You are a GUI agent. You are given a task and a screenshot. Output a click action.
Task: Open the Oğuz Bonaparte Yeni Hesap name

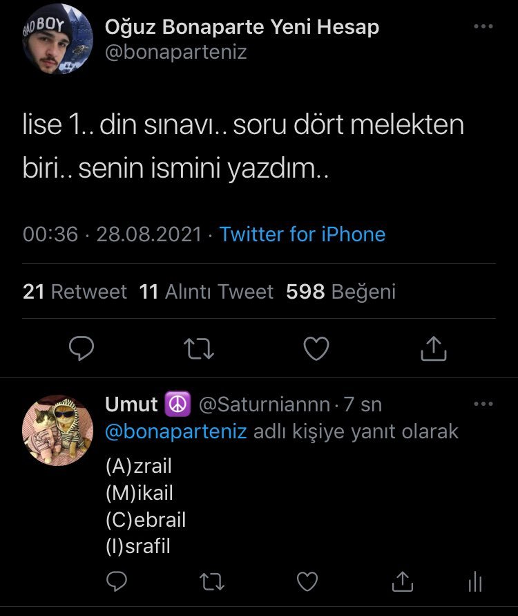click(x=242, y=27)
